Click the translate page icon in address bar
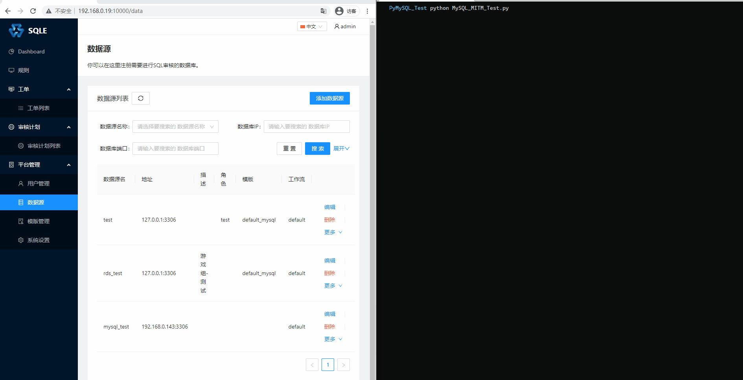 point(323,11)
